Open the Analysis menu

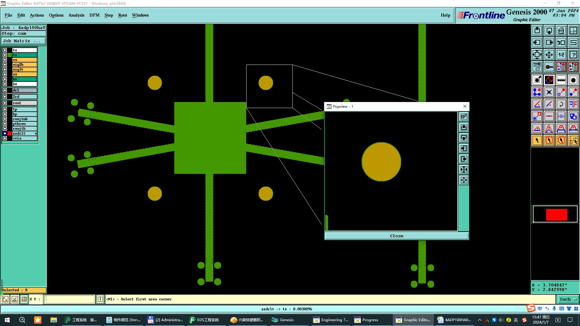[76, 15]
